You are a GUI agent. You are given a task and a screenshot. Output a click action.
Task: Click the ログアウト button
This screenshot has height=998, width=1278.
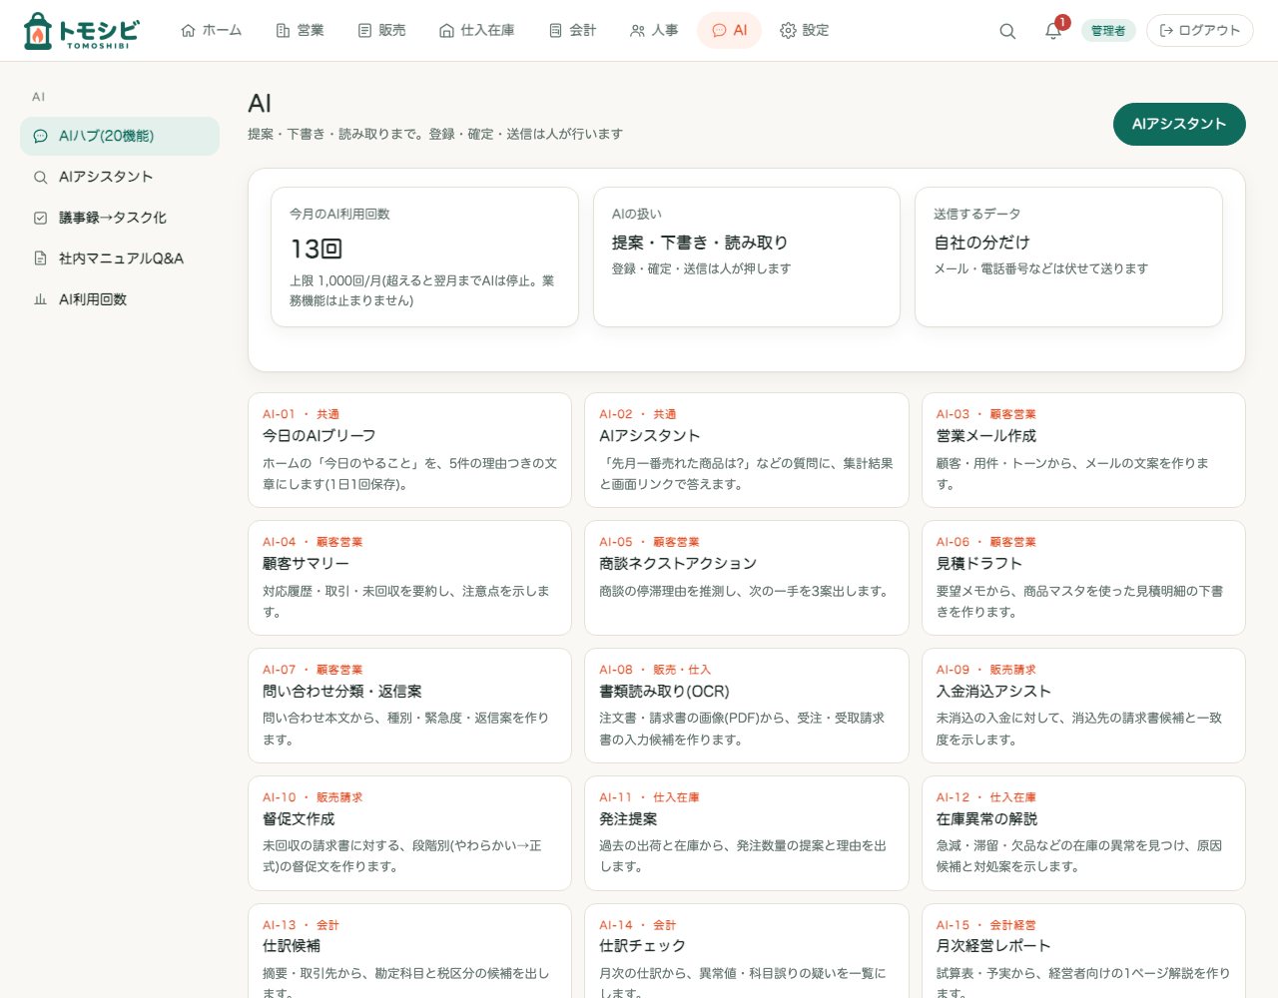tap(1199, 31)
